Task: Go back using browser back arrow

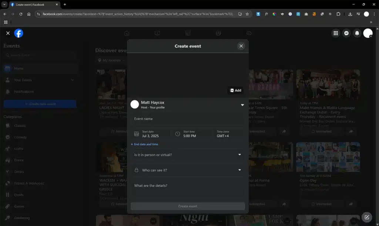Action: click(5, 14)
